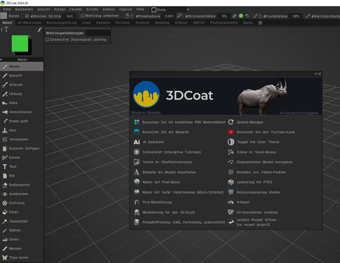Image resolution: width=340 pixels, height=263 pixels.
Task: Select the Verschmieren smudge tool
Action: tap(21, 112)
